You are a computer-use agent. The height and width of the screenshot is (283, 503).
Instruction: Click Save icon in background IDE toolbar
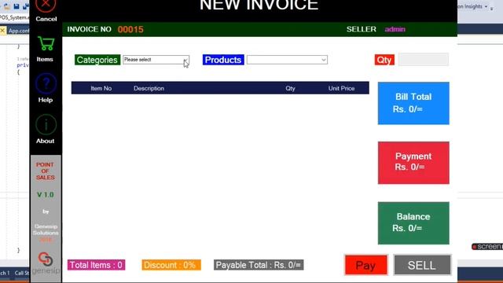pos(17,6)
